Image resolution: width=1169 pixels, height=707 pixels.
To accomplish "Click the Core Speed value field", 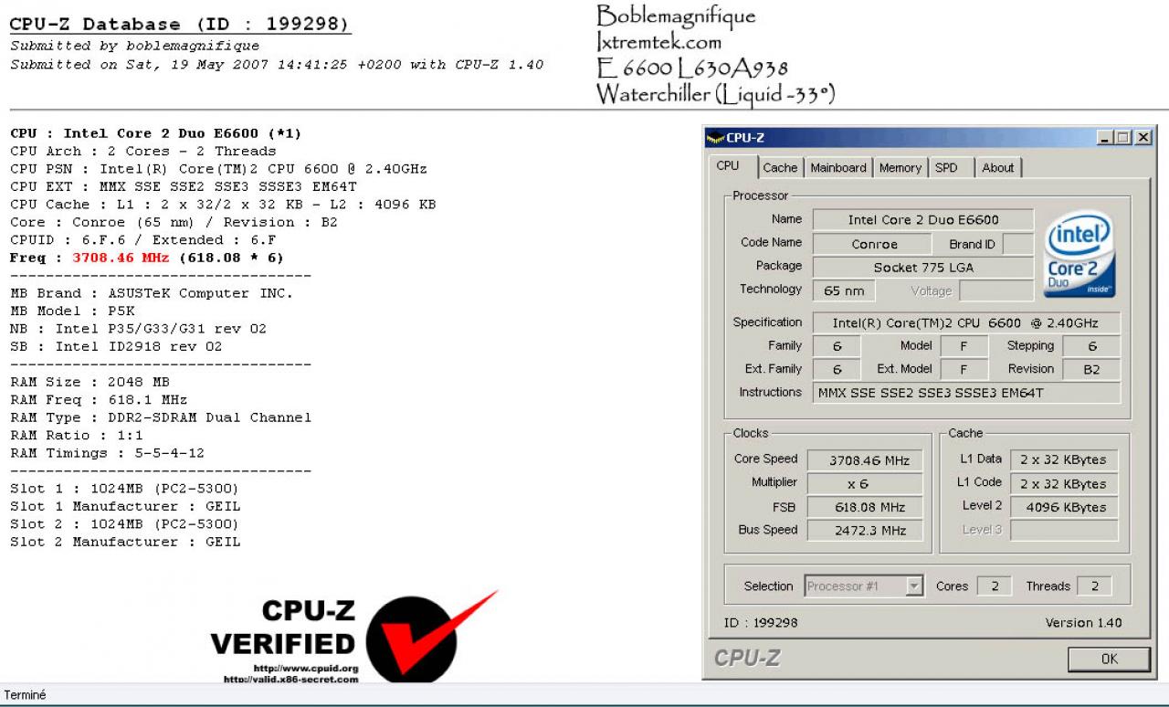I will (869, 461).
